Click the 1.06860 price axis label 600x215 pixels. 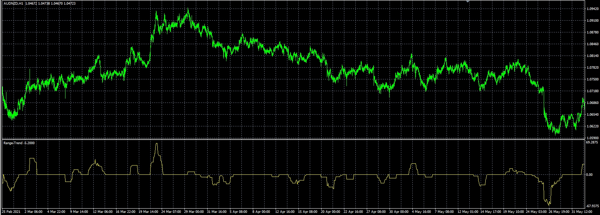coord(593,103)
